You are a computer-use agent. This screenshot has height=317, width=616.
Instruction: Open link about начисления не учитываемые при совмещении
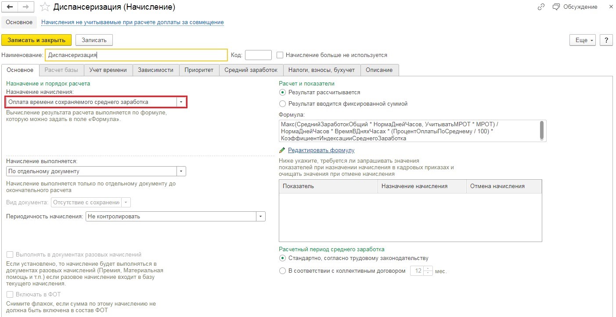coord(132,22)
